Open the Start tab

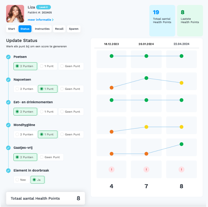[12, 29]
